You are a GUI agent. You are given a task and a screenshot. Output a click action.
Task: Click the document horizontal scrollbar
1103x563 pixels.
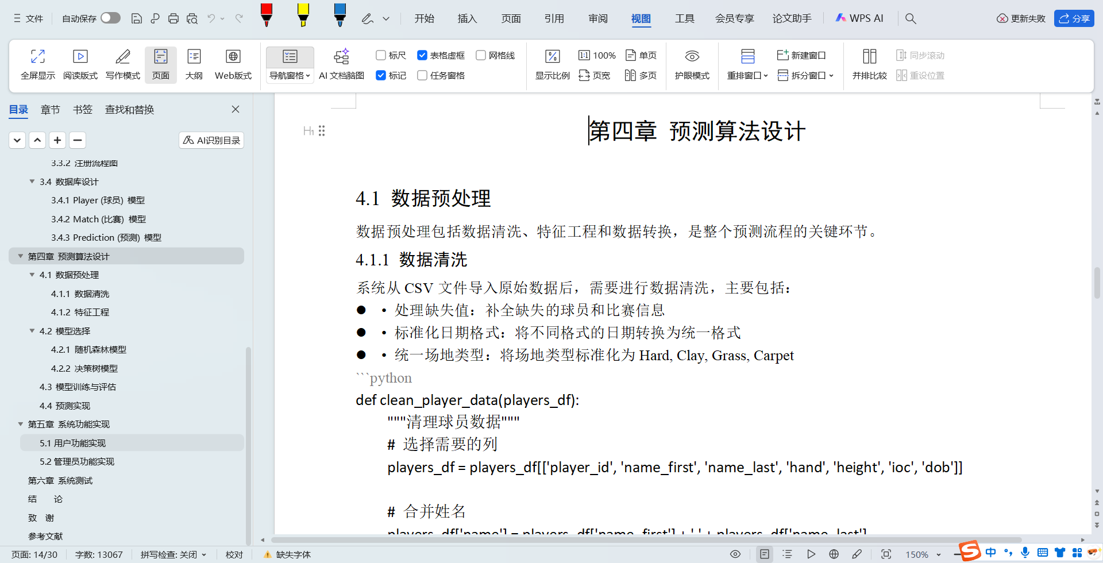pos(646,540)
